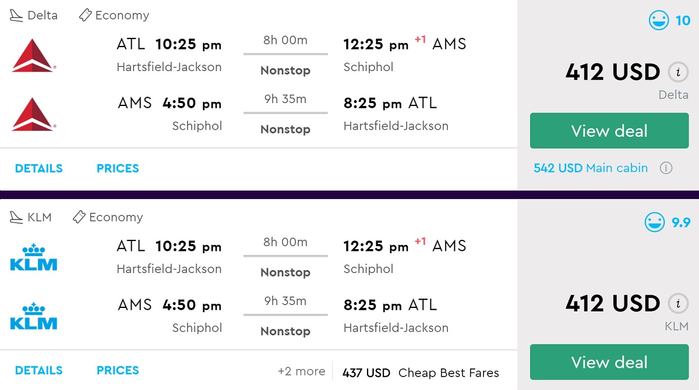Open DETAILS for the Delta flight
Screen dimensions: 699x390
coord(38,169)
